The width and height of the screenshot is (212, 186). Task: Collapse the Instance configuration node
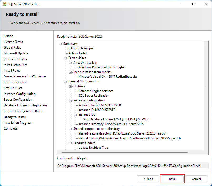tap(70, 101)
